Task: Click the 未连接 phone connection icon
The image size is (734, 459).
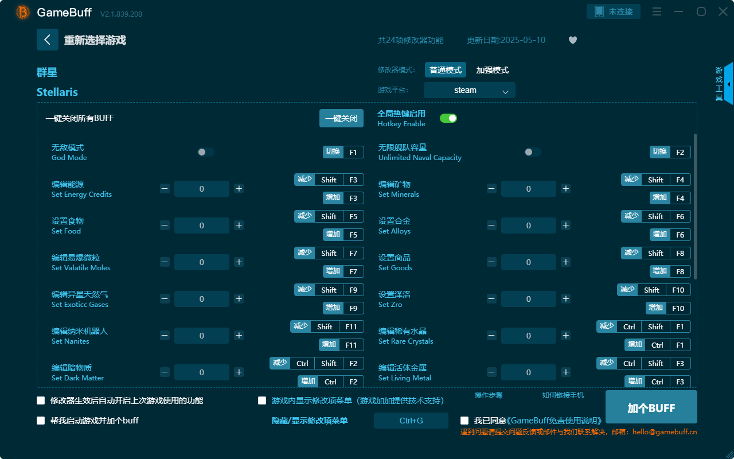Action: point(613,11)
